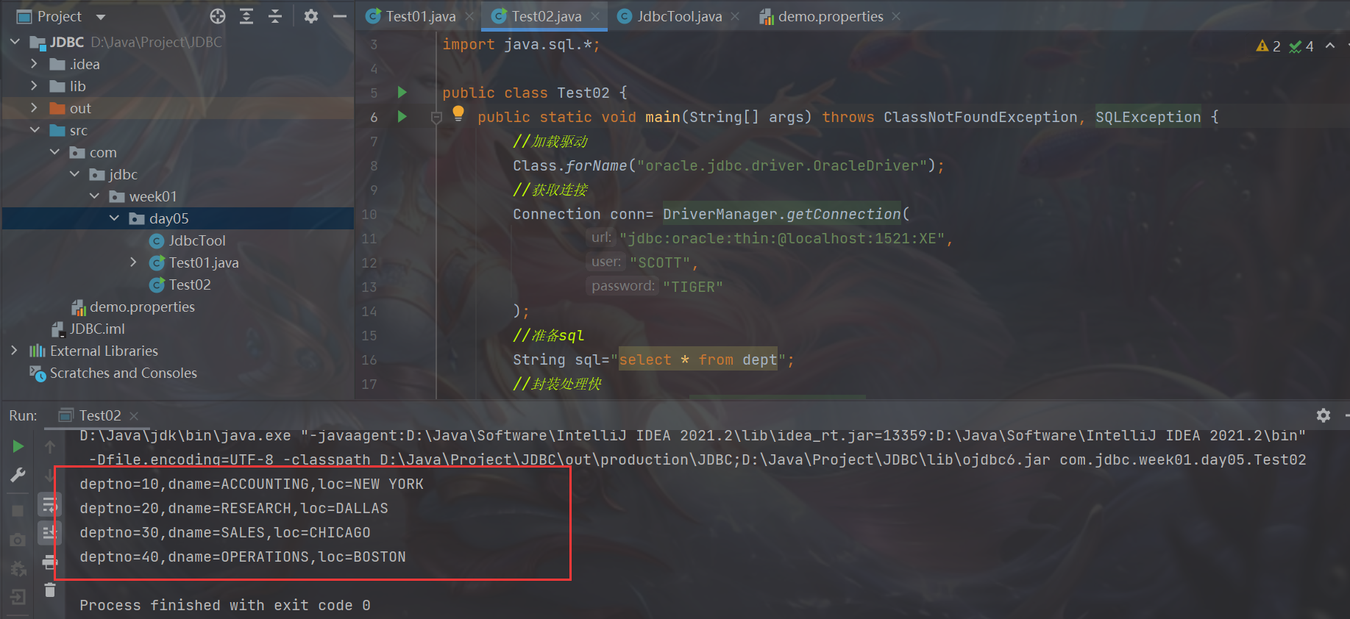Click the bug icon below the camera
The height and width of the screenshot is (619, 1350).
coord(18,568)
